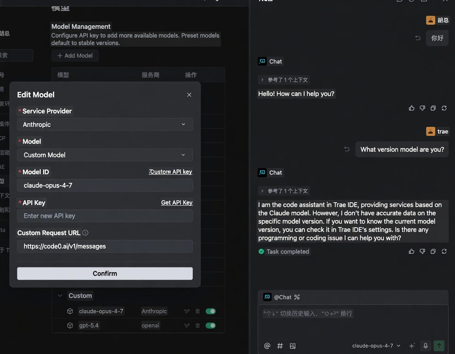Click the microphone voice input icon
The height and width of the screenshot is (354, 455).
tap(425, 346)
